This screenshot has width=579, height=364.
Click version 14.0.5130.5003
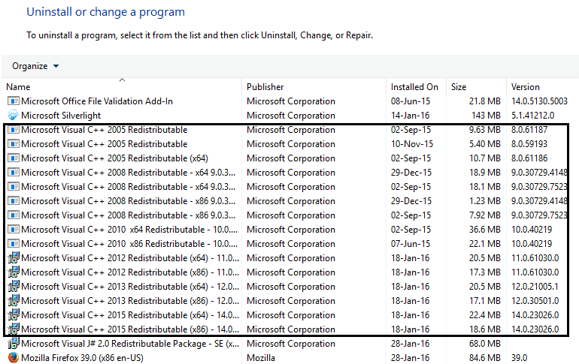tap(539, 101)
